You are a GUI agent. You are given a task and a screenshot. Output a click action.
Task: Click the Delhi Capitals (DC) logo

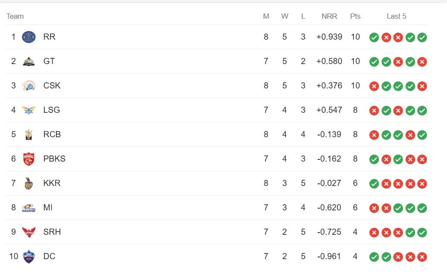click(29, 257)
